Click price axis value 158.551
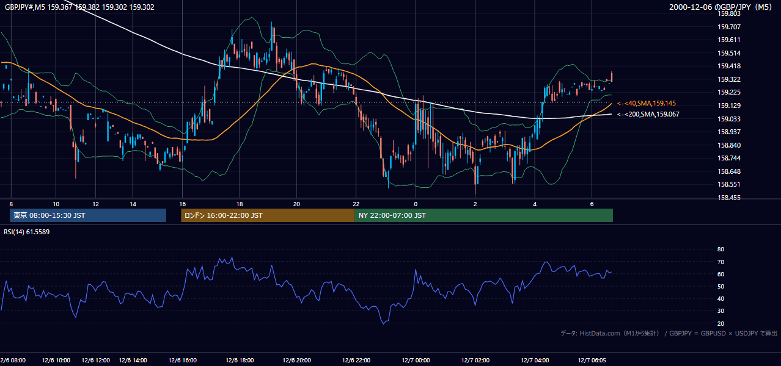 (729, 185)
